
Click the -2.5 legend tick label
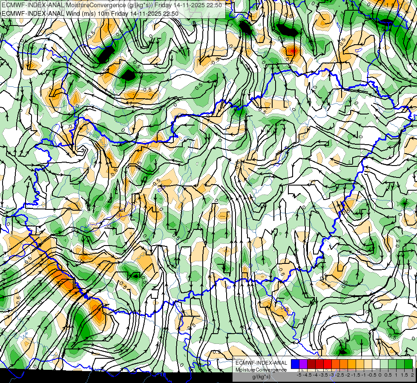(339, 375)
